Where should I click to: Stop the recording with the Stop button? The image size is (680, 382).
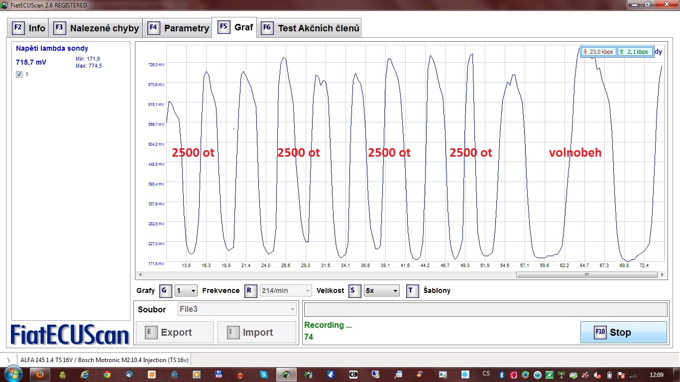[623, 332]
